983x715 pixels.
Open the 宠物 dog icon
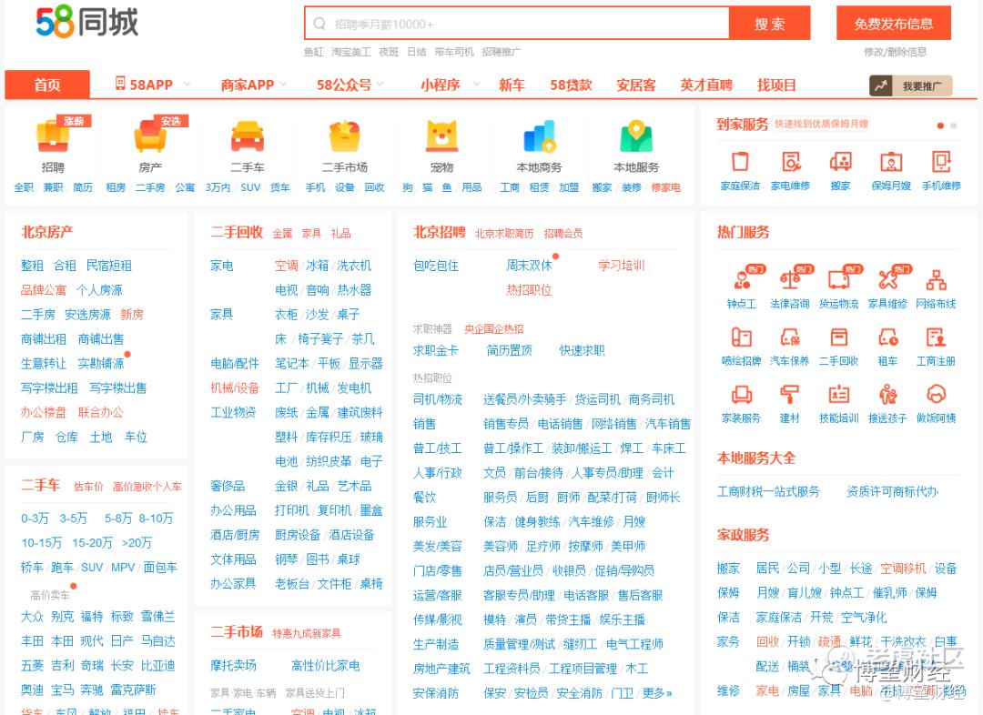[442, 136]
